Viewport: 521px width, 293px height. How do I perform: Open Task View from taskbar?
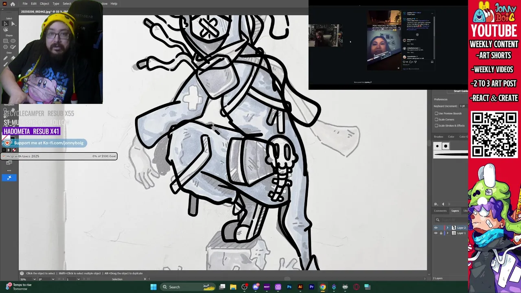(x=222, y=287)
